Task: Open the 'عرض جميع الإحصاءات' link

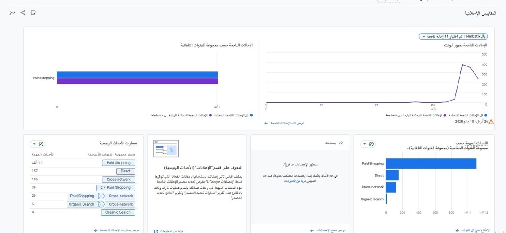Action: coord(328,230)
